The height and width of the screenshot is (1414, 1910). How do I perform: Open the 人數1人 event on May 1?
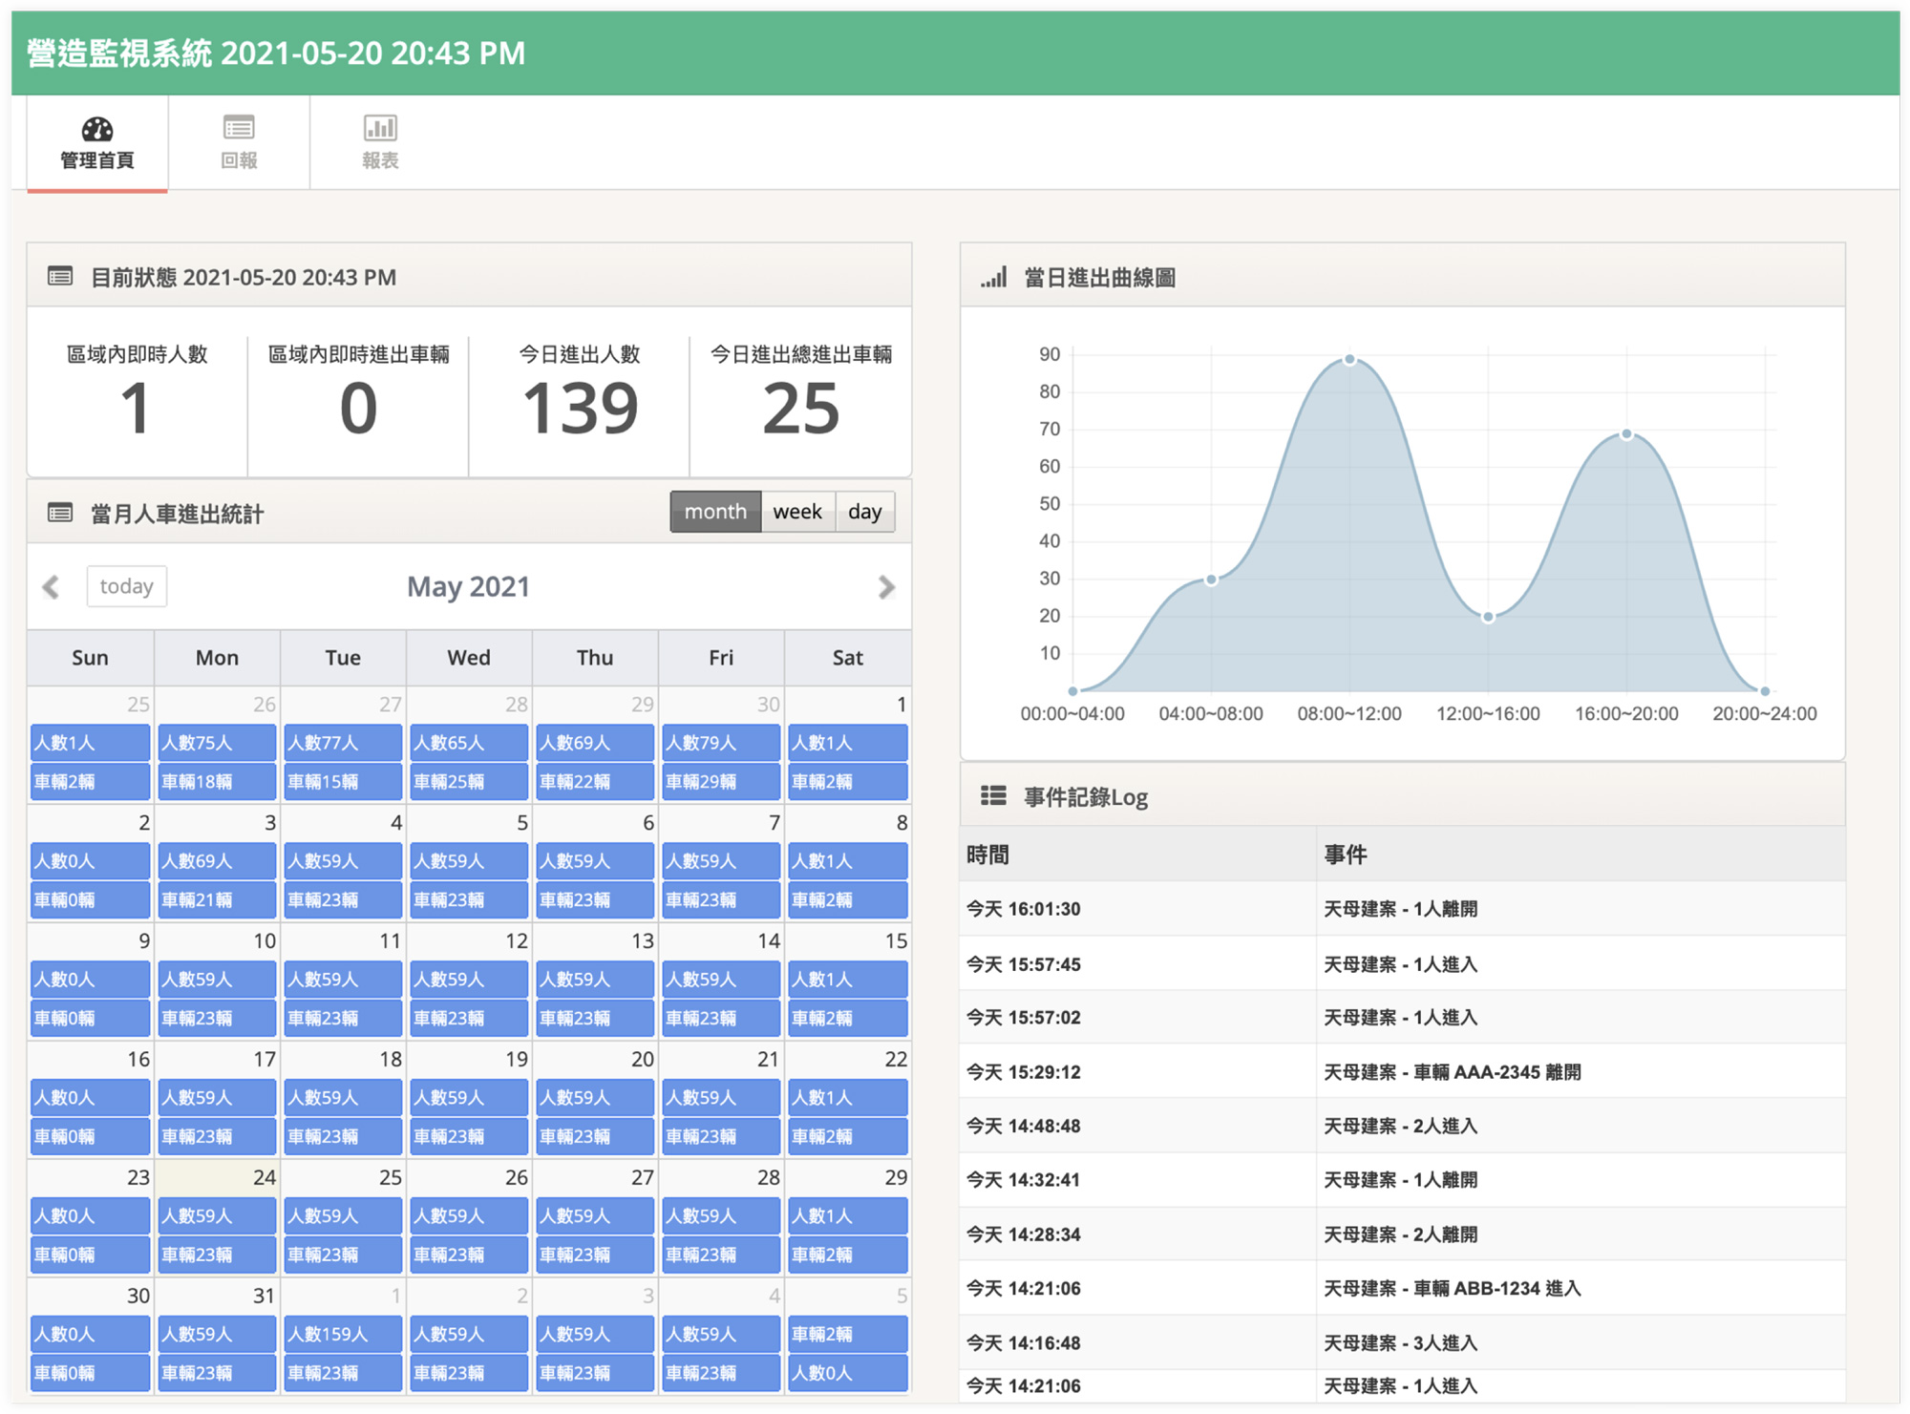coord(847,743)
